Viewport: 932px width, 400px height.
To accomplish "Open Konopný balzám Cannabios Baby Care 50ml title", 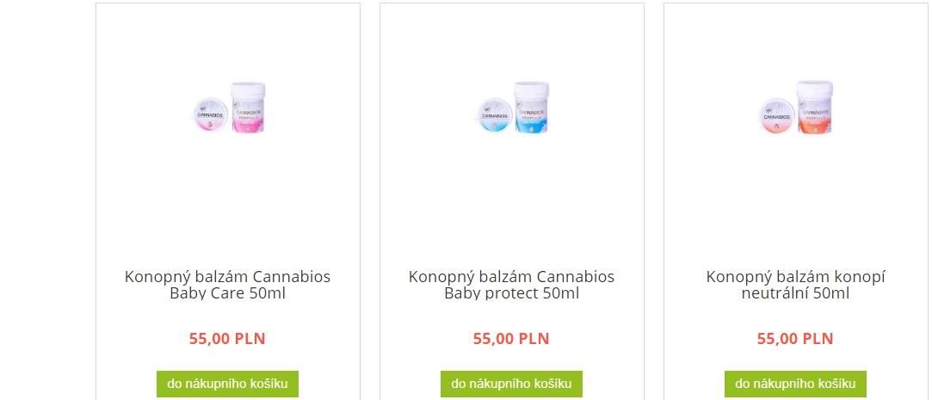I will 228,285.
